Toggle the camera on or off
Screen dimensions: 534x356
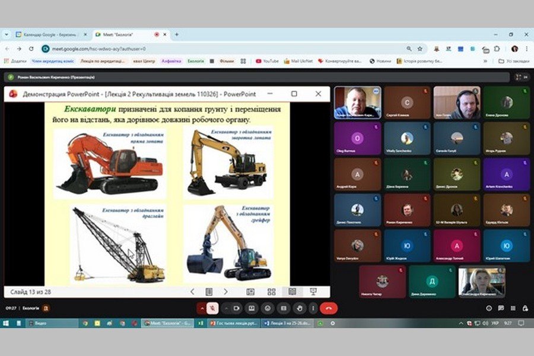pyautogui.click(x=236, y=308)
